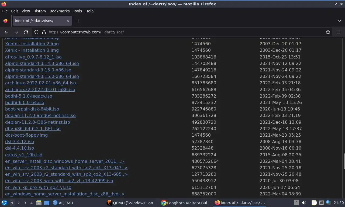Image resolution: width=345 pixels, height=207 pixels.
Task: Open the Help menu
Action: click(x=89, y=11)
